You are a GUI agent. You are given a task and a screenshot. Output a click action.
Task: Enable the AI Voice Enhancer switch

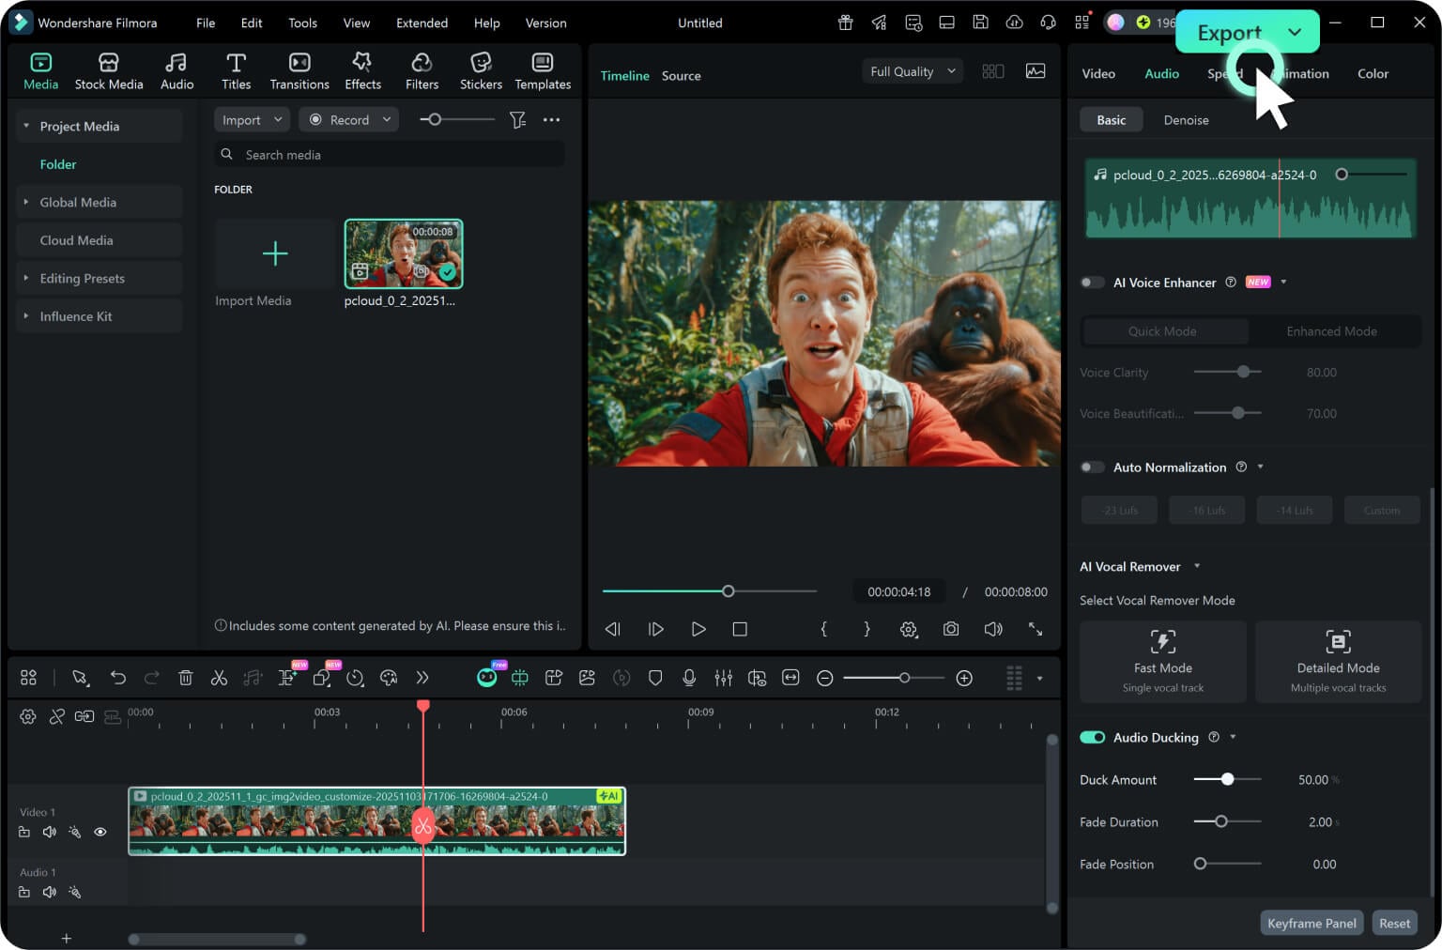[x=1092, y=283]
